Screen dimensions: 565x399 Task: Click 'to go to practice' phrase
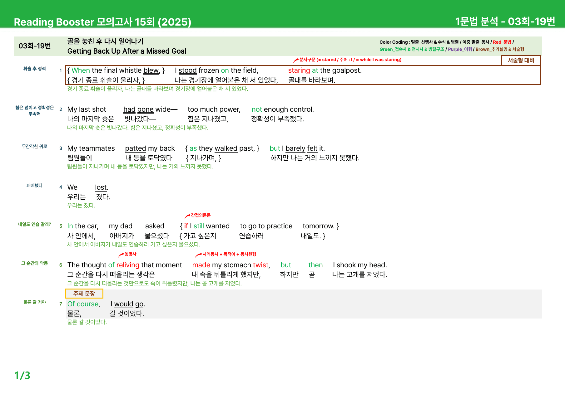266,226
